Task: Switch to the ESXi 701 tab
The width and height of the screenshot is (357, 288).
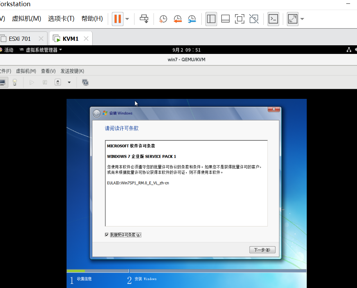Action: click(x=19, y=39)
